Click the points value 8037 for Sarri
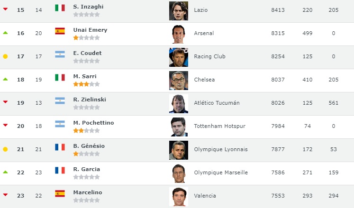Image resolution: width=354 pixels, height=208 pixels. coord(278,80)
